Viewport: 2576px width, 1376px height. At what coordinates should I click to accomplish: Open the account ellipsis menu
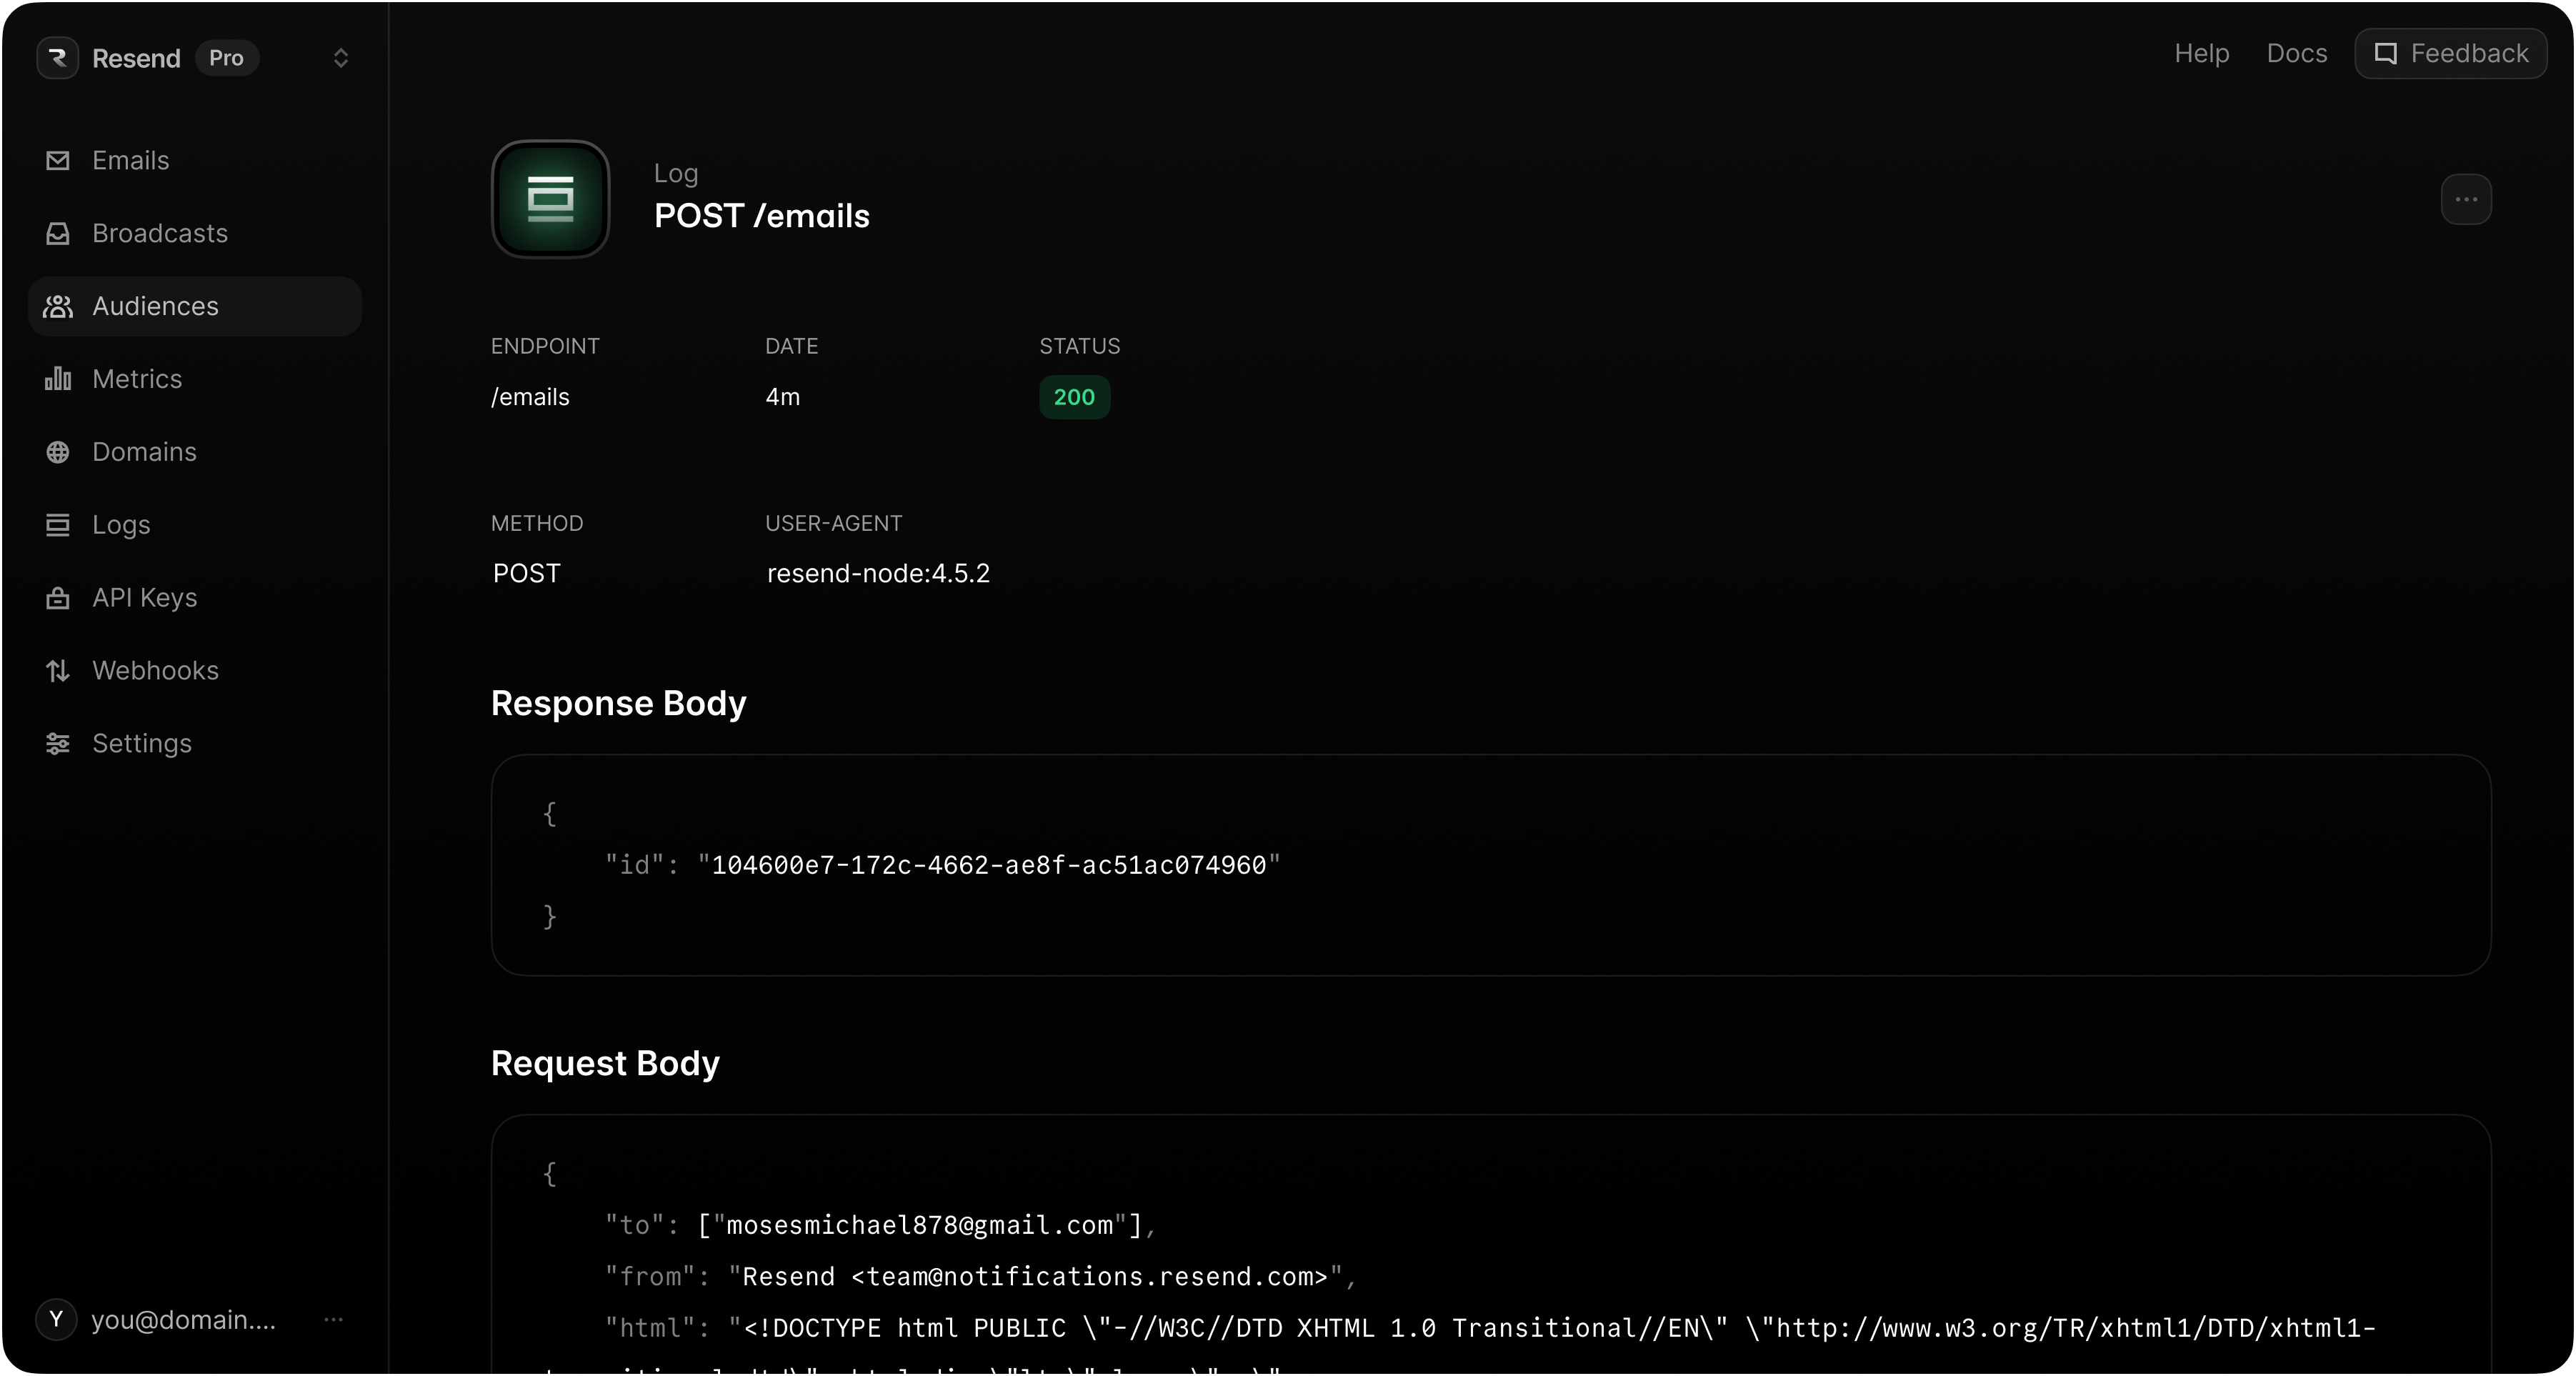tap(334, 1319)
